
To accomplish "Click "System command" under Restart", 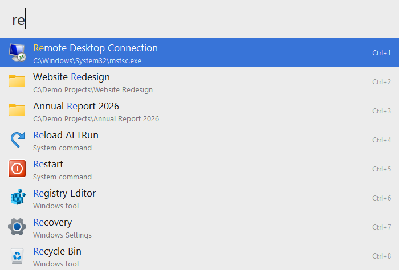I will pyautogui.click(x=62, y=177).
